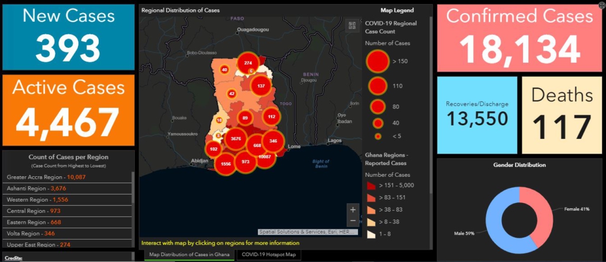Select the 274 cases marker in north
The width and height of the screenshot is (606, 262).
point(248,63)
